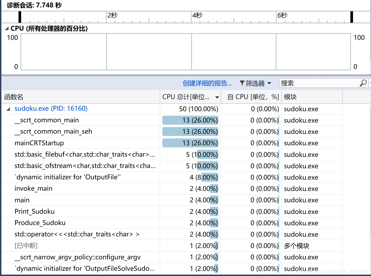Click the search magnifier icon
Viewport: 371px width, 276px height.
click(x=363, y=83)
